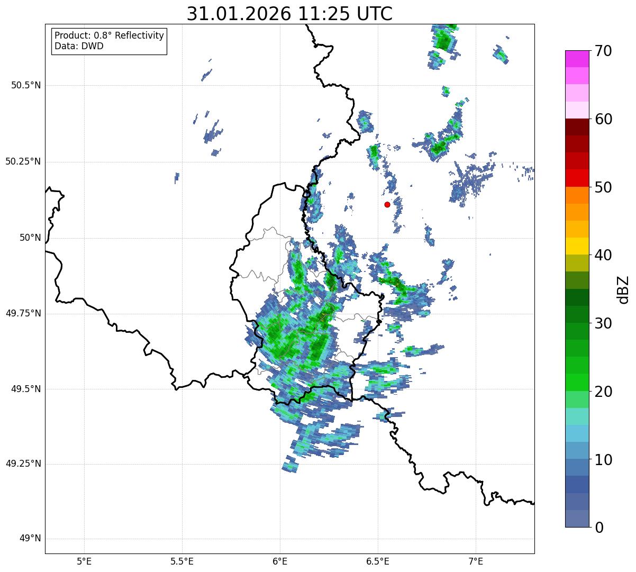Image resolution: width=636 pixels, height=572 pixels.
Task: Click the "49.5°N" latitude axis label
Action: point(26,389)
